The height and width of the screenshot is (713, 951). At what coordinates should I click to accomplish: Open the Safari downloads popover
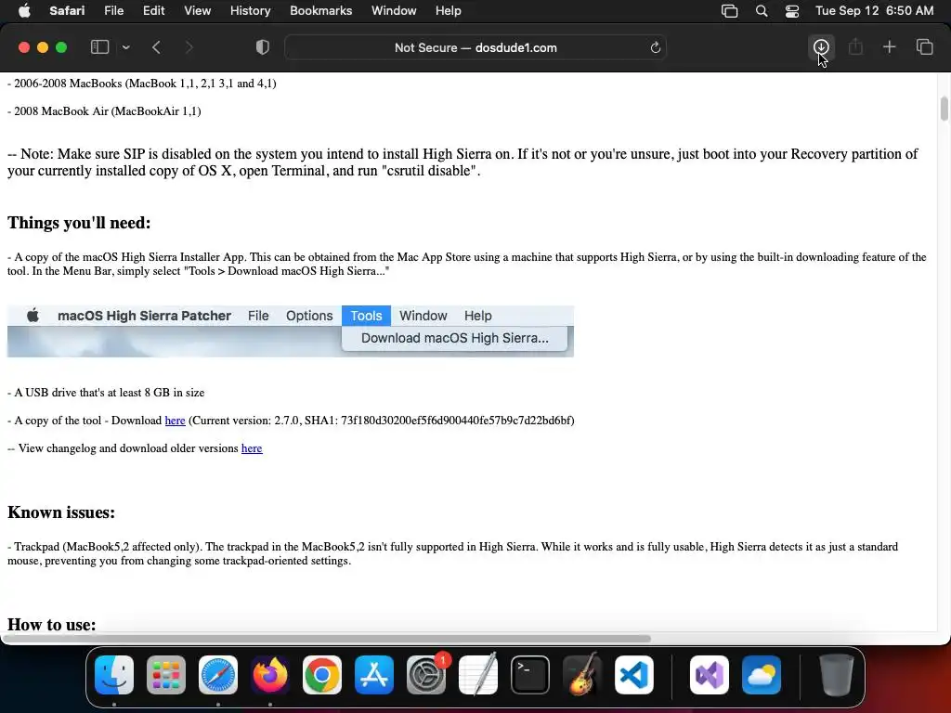tap(821, 47)
